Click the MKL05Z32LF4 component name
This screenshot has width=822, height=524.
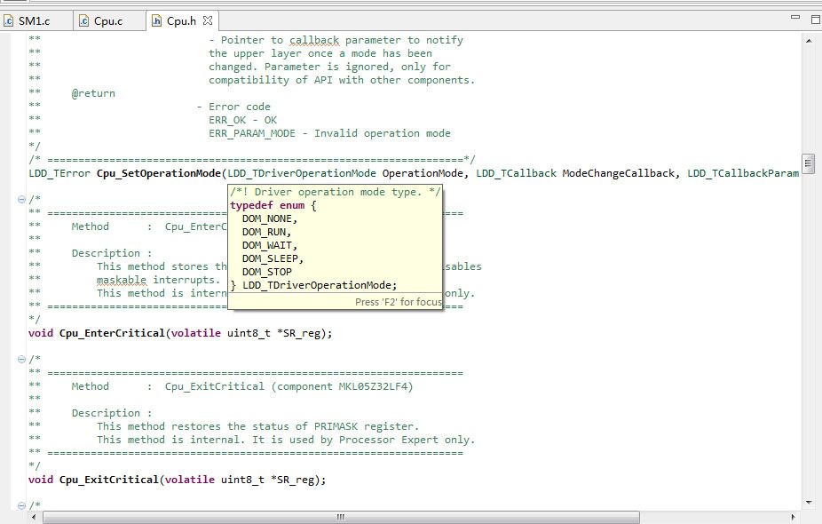373,386
